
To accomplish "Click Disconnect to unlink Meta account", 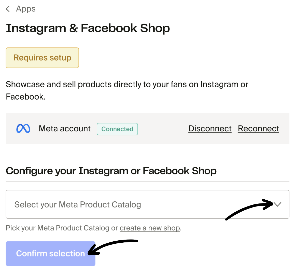I will 210,129.
